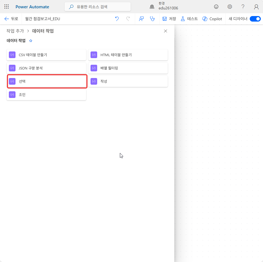Viewport: 263px width, 262px height.
Task: Save the flow with 저장
Action: coord(169,19)
